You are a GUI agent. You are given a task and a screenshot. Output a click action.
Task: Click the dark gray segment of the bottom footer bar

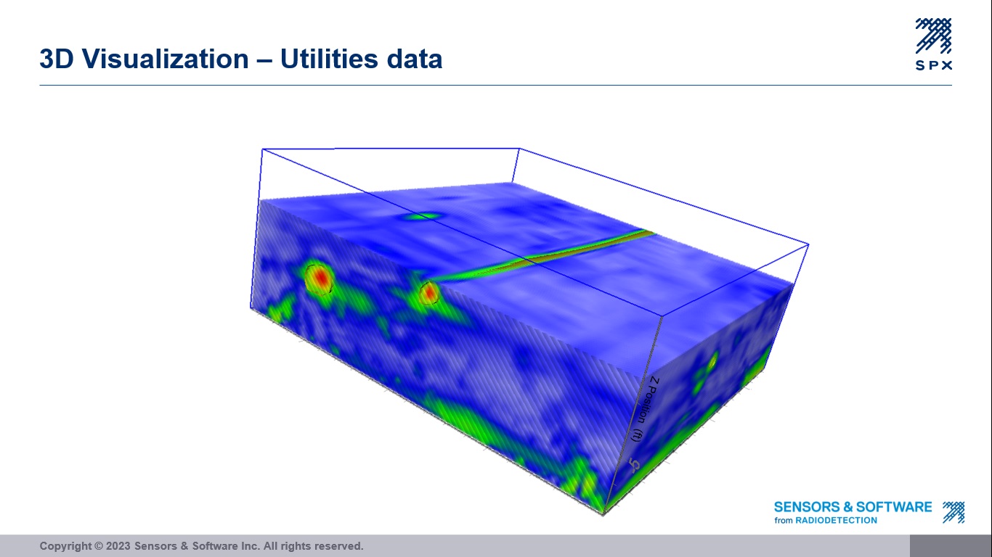[951, 546]
